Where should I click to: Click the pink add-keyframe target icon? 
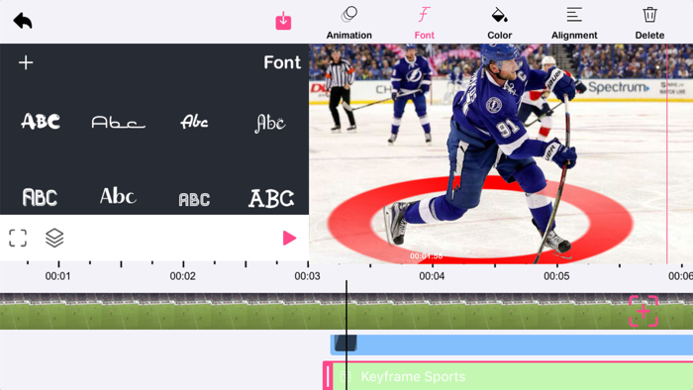(x=643, y=312)
